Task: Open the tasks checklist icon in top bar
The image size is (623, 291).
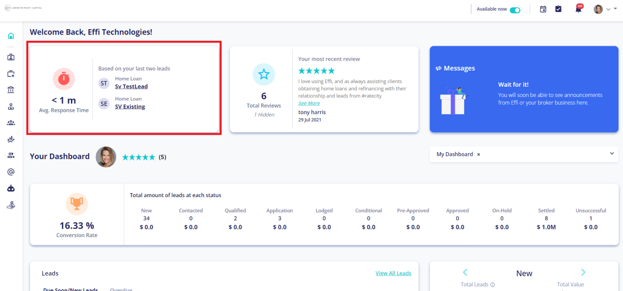Action: coord(558,9)
